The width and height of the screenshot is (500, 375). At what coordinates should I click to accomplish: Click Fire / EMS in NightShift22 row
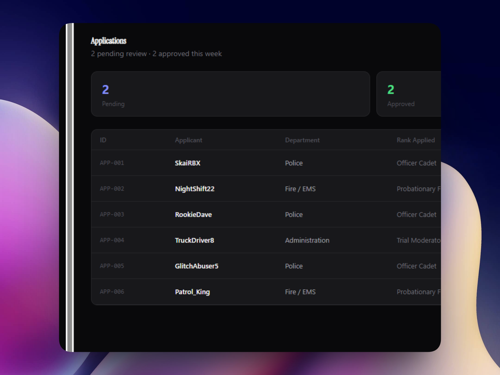coord(300,189)
